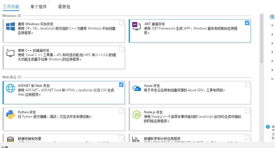This screenshot has width=275, height=148.
Task: Click the Web 和云 (7) section header
Action: tap(12, 77)
